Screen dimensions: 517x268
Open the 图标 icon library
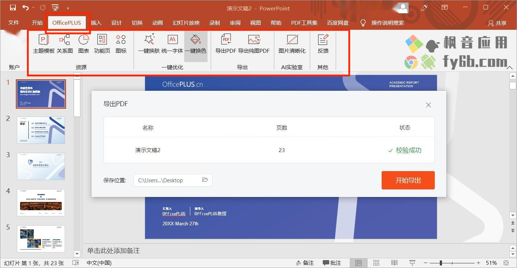click(121, 44)
